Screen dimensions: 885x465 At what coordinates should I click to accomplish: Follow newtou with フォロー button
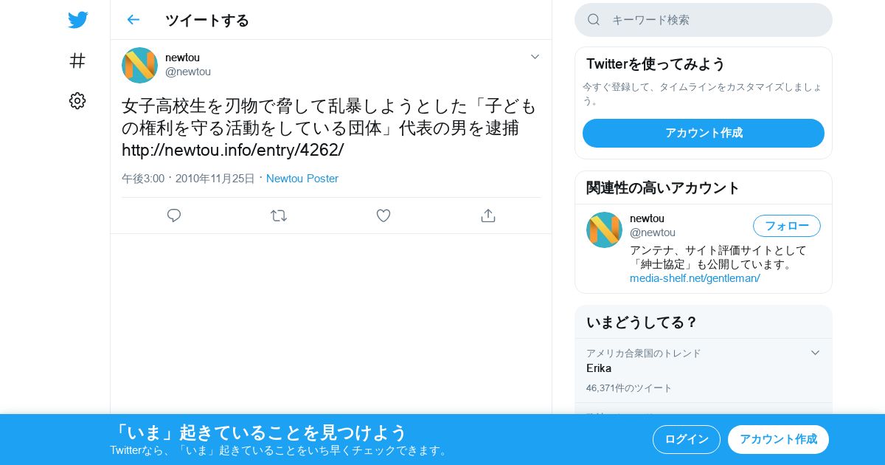[787, 226]
